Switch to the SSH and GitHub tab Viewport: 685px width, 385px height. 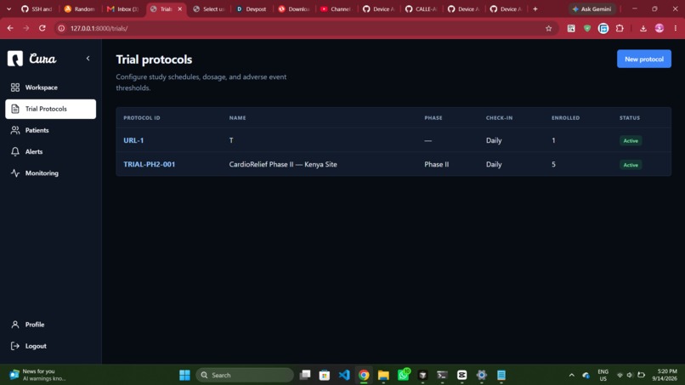tap(37, 9)
